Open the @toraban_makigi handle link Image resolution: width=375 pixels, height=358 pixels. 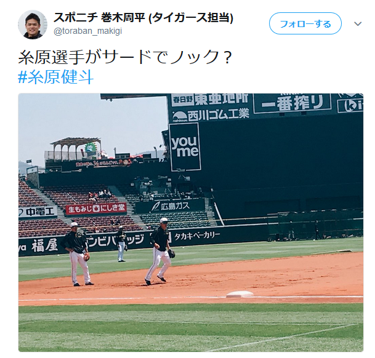[x=88, y=31]
